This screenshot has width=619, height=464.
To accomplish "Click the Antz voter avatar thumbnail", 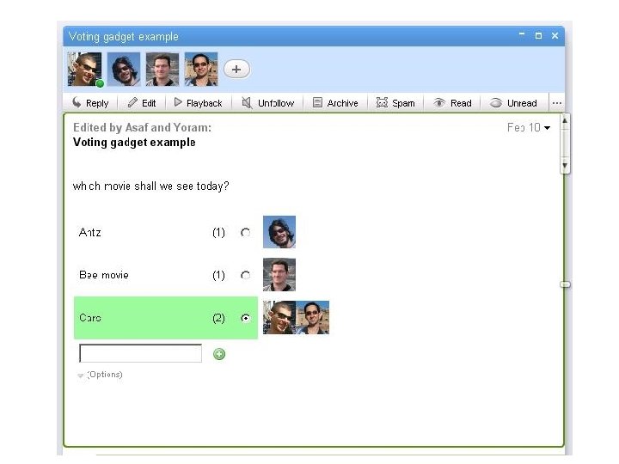I will coord(279,232).
